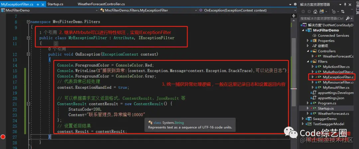Image resolution: width=359 pixels, height=149 pixels.
Task: Expand the WeatherForecastController file node
Action: point(312,56)
